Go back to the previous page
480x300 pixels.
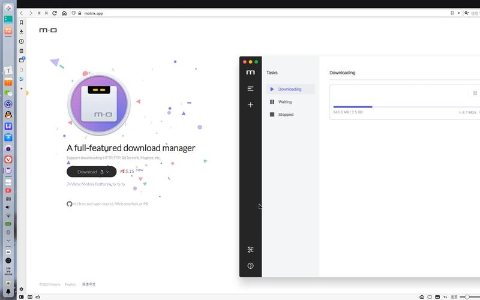(x=22, y=13)
